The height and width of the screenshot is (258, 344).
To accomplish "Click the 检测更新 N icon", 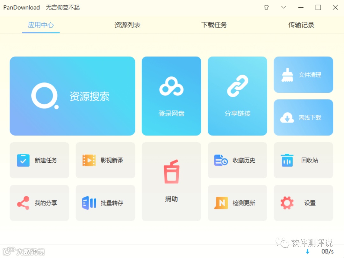I will pyautogui.click(x=221, y=203).
